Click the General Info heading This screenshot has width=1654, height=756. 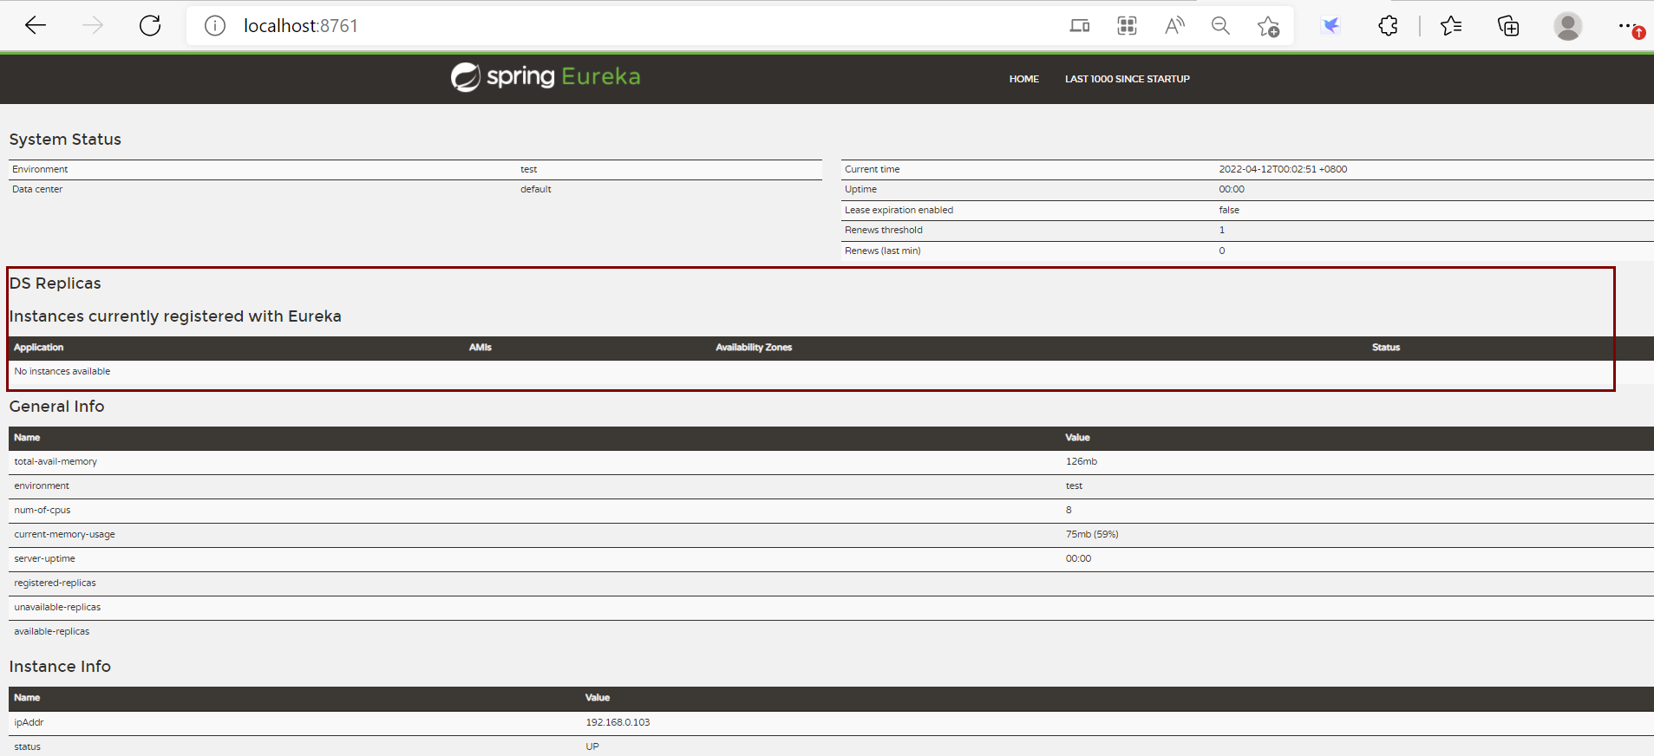click(56, 407)
